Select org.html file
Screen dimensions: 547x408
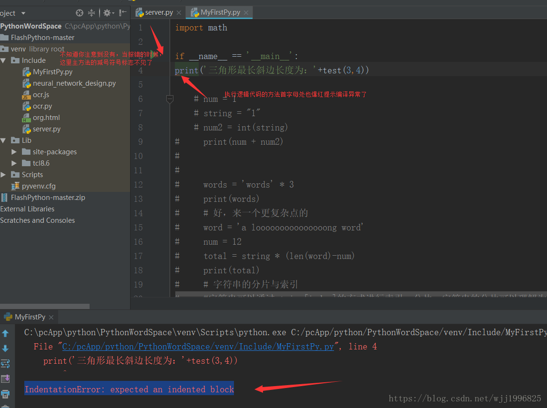click(x=46, y=118)
